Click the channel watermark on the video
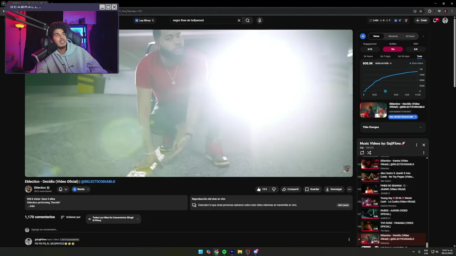Image resolution: width=456 pixels, height=256 pixels. click(347, 169)
